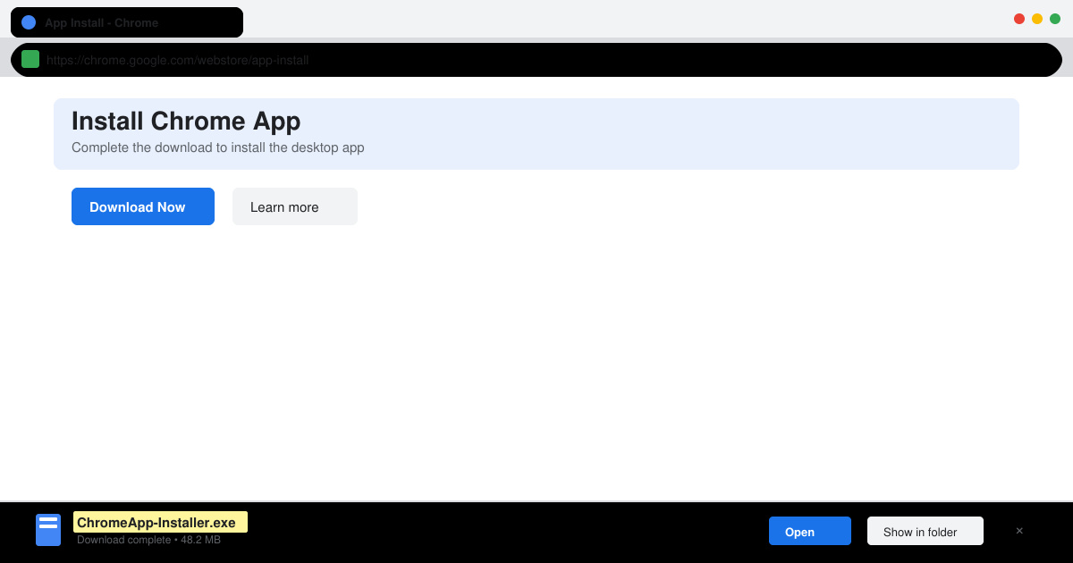Click the green window control dot
The width and height of the screenshot is (1073, 563).
pos(1055,19)
